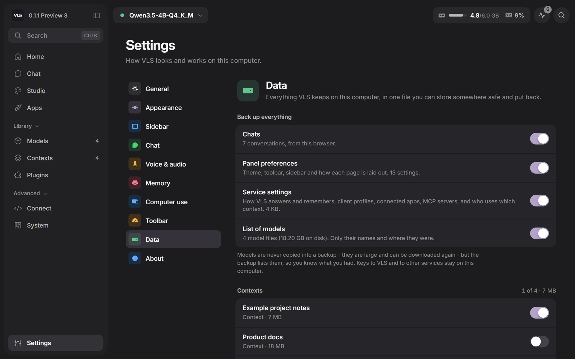Disable the Chats backup toggle

pyautogui.click(x=539, y=139)
